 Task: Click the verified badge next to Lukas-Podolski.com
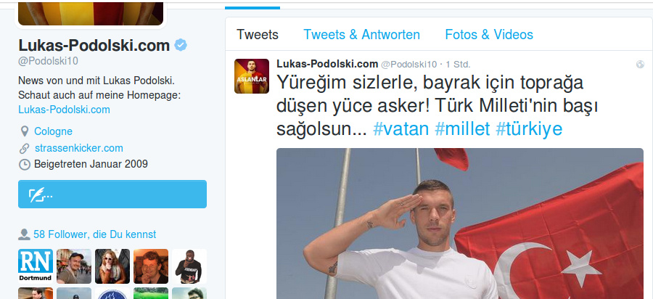pos(181,45)
